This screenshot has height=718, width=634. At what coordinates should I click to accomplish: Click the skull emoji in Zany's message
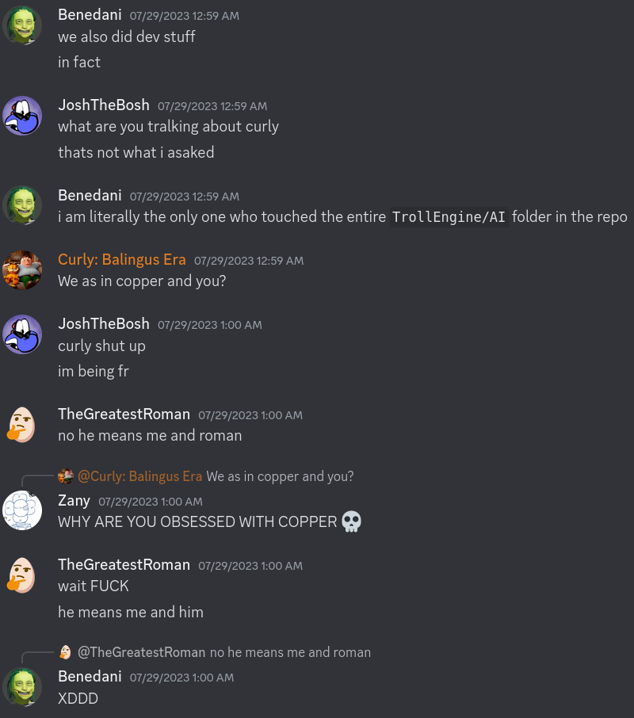352,521
